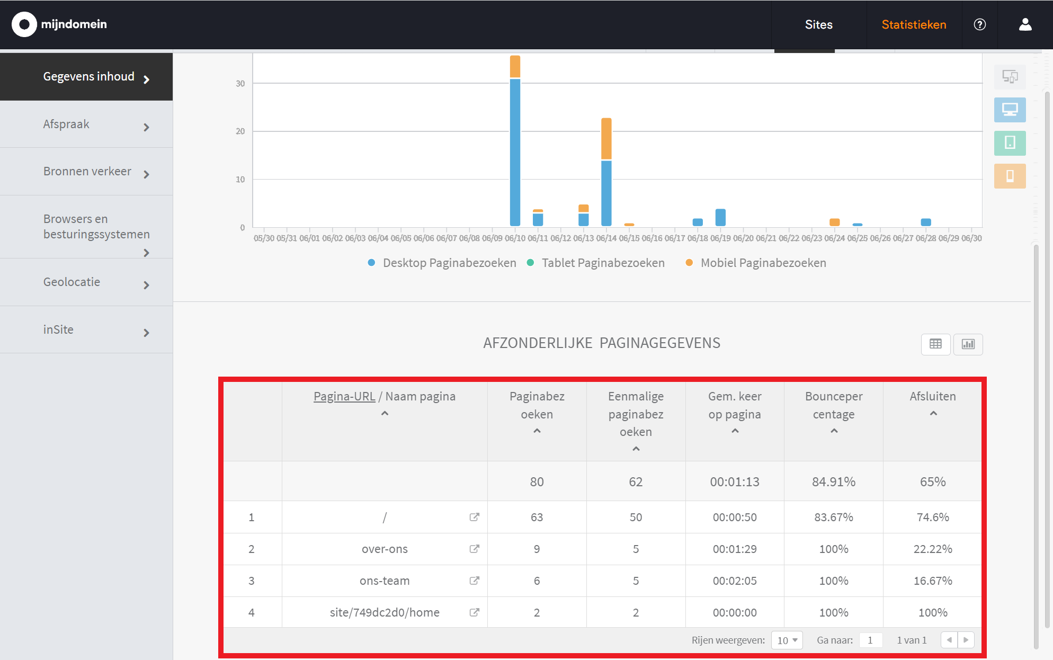Screen dimensions: 1053x660
Task: Select the mobile device filter icon
Action: pyautogui.click(x=1010, y=176)
